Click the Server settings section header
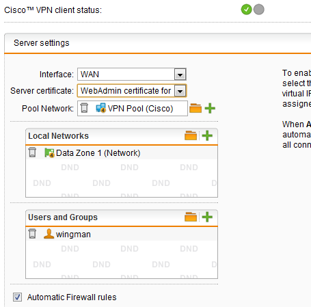311x307 pixels. click(42, 43)
